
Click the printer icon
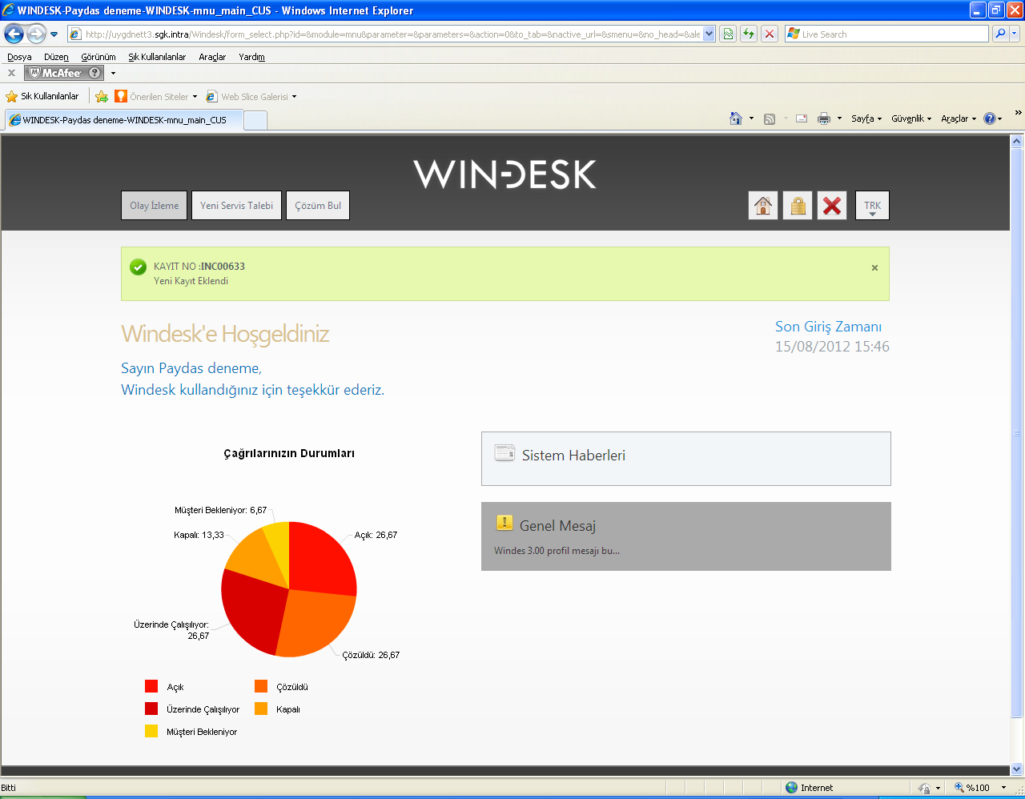[824, 118]
